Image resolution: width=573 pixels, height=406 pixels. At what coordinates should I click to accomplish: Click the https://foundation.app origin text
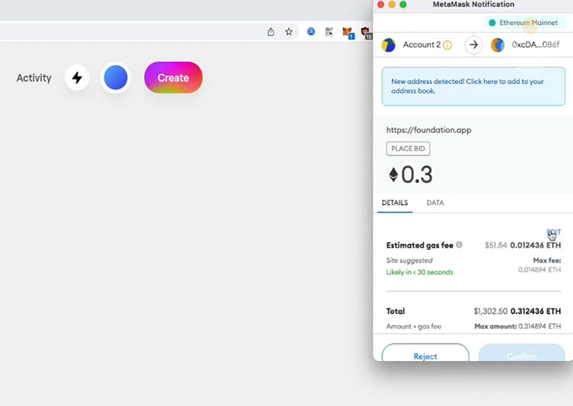pyautogui.click(x=429, y=130)
